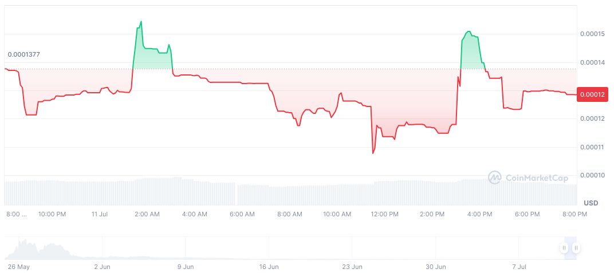614x273 pixels.
Task: Select the 2 Jun navigator date label
Action: (x=102, y=267)
